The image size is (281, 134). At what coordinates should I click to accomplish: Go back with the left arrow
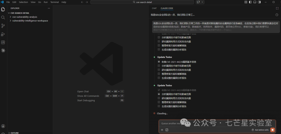coord(82,2)
